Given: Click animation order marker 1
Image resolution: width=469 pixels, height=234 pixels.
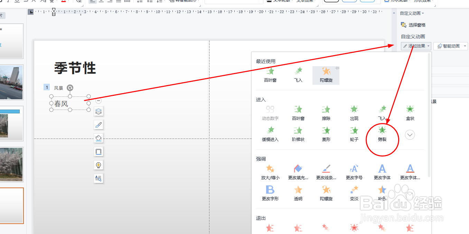Looking at the screenshot, I should coord(47,88).
